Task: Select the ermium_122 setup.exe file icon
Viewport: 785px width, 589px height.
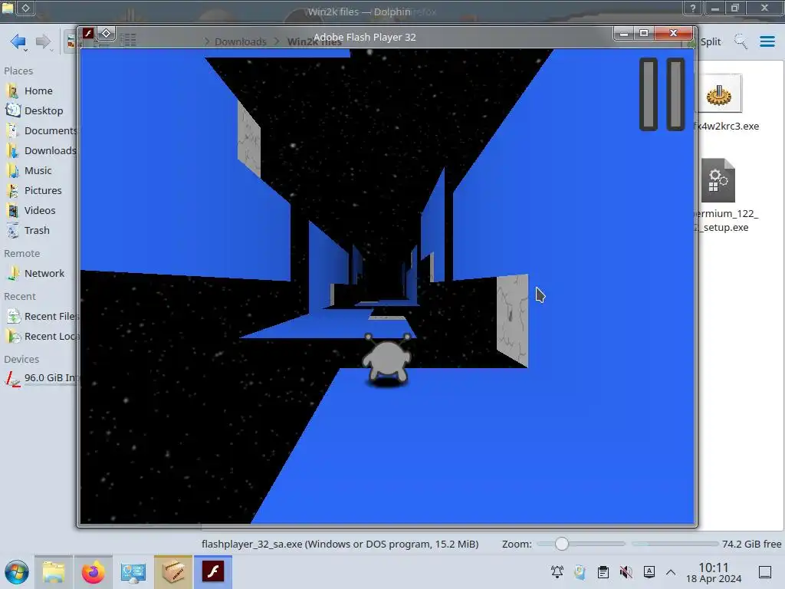Action: (x=718, y=180)
